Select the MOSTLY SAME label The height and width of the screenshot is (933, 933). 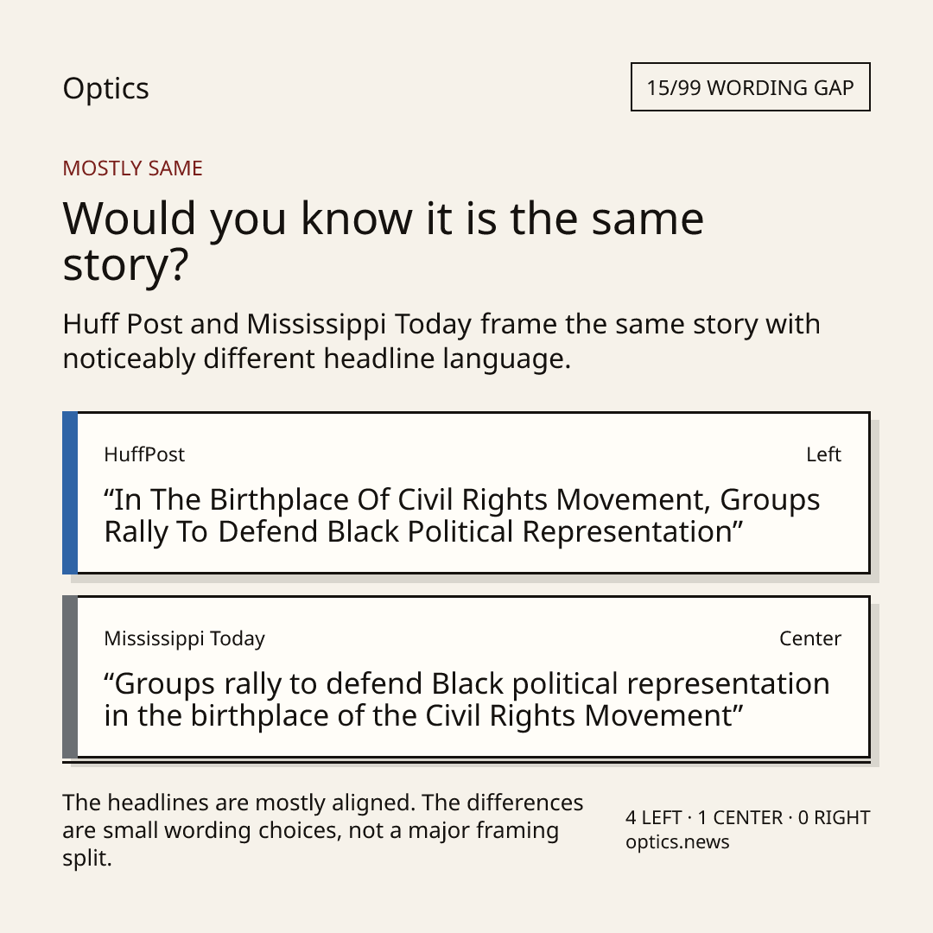click(133, 168)
